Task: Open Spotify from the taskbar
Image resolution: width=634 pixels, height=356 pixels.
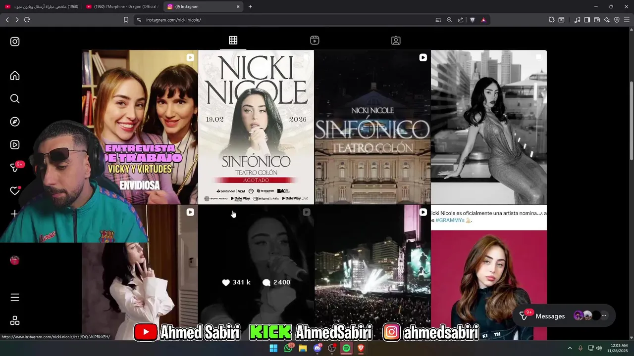Action: pos(346,348)
